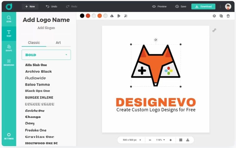Choose the Chango font
Viewport: 236px width, 148px height.
point(33,117)
